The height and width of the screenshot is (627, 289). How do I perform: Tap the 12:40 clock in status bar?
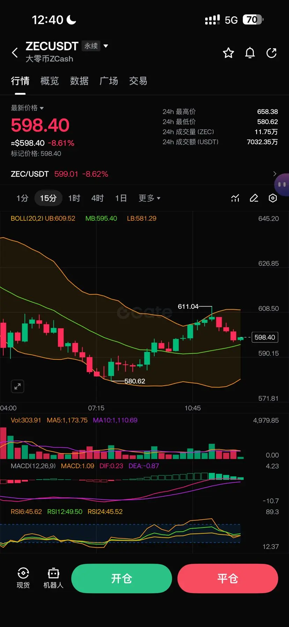[x=47, y=20]
